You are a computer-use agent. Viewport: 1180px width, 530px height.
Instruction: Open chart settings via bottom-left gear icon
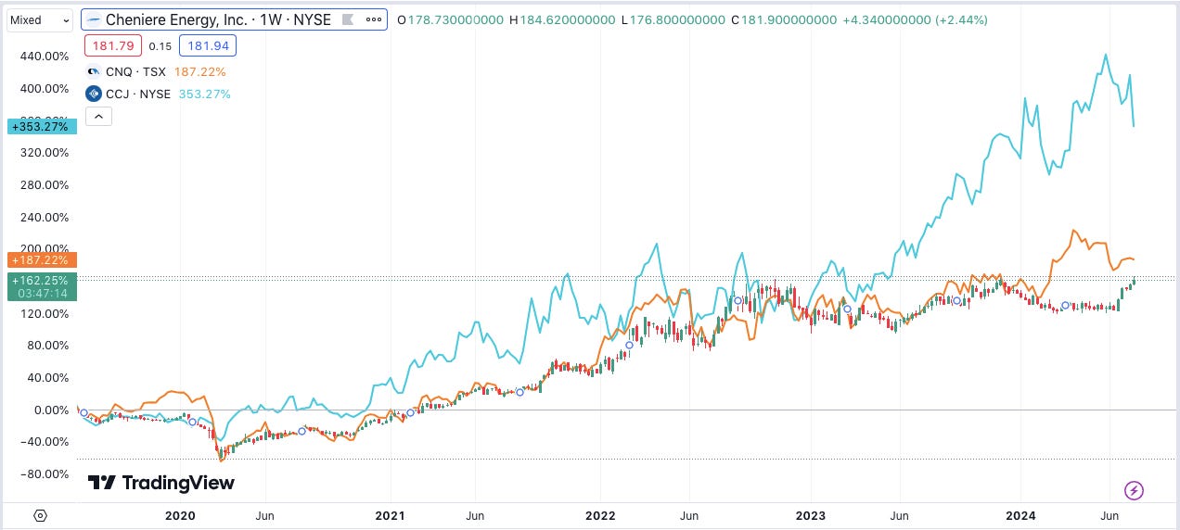click(40, 515)
